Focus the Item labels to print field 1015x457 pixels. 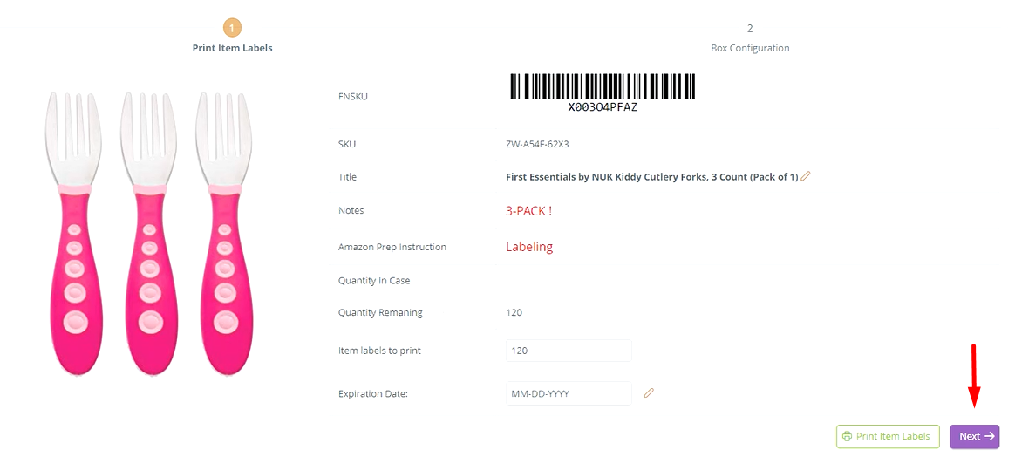coord(569,351)
